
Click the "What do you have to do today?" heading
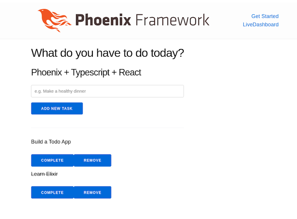pos(107,53)
